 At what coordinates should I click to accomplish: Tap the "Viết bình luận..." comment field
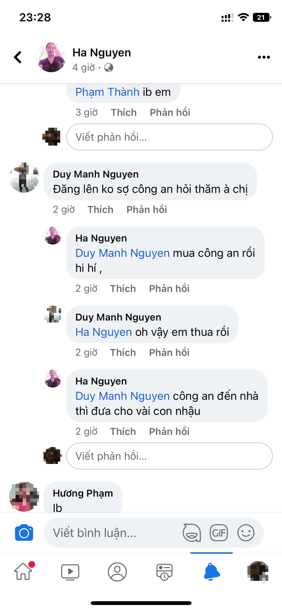[x=113, y=533]
